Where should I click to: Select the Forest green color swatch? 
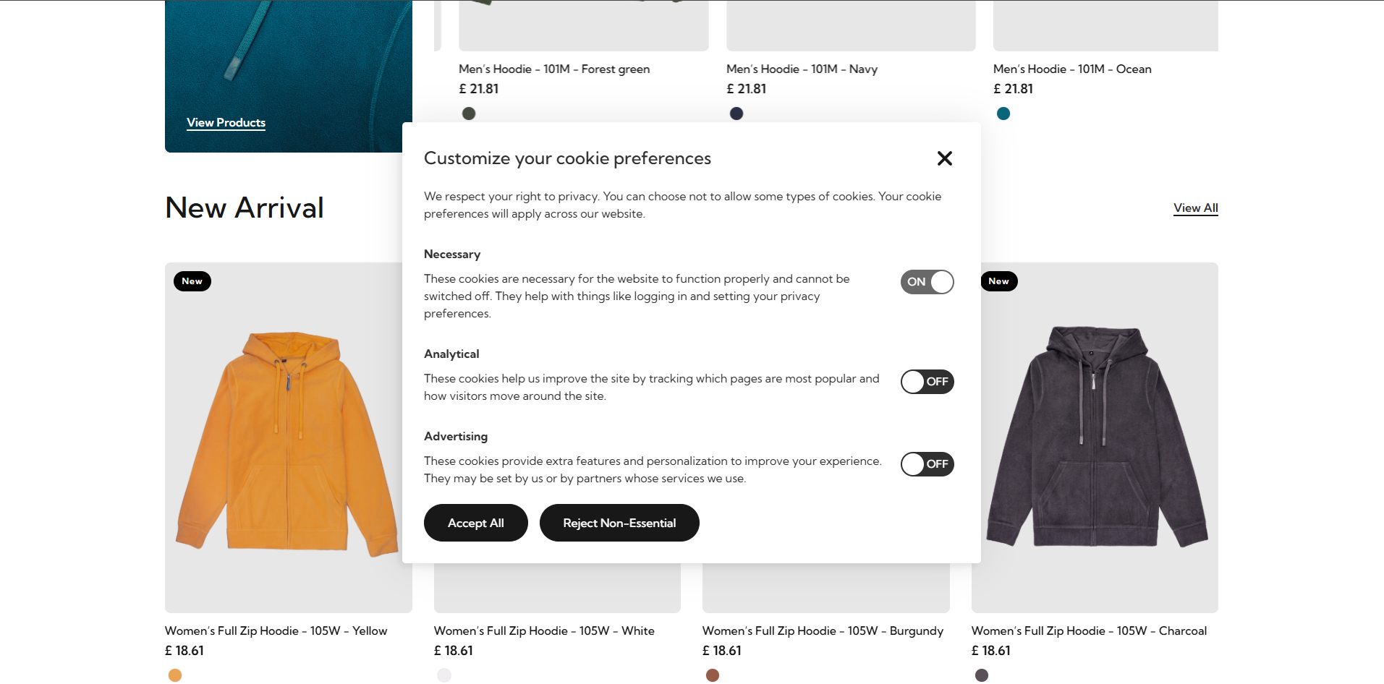(x=469, y=114)
